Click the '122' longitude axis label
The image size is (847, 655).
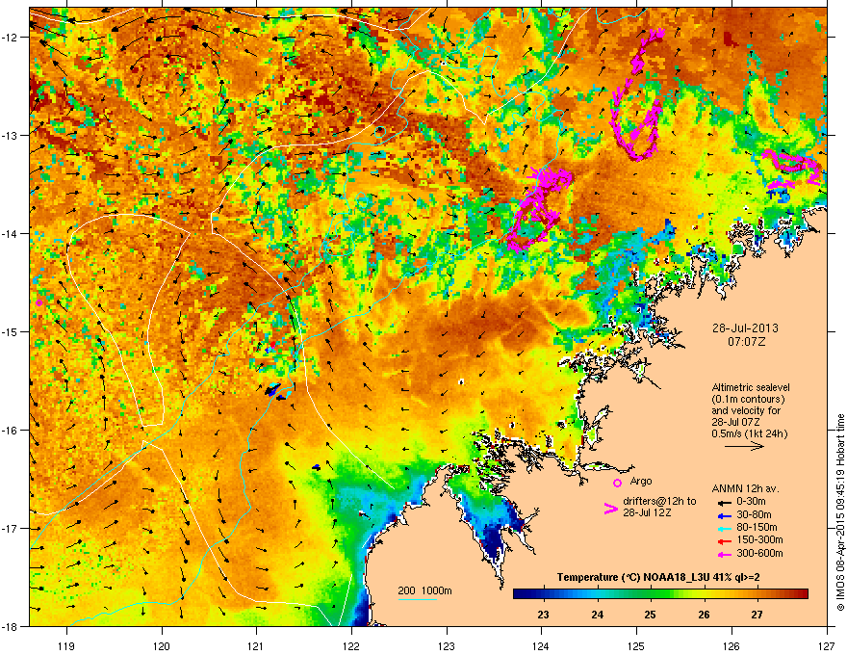click(351, 645)
